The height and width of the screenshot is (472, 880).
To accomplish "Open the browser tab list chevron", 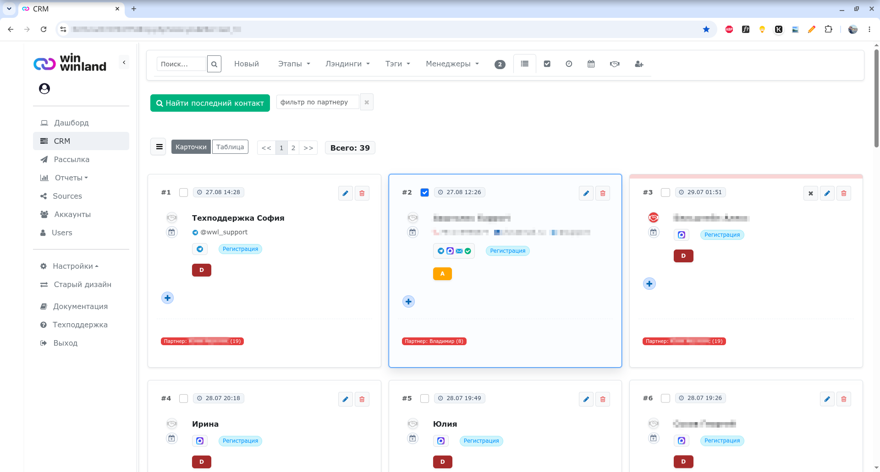I will pos(9,9).
